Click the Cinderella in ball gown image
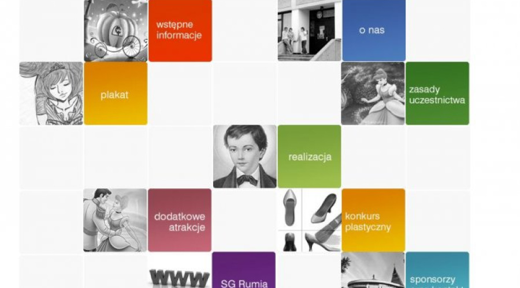 tap(373, 93)
